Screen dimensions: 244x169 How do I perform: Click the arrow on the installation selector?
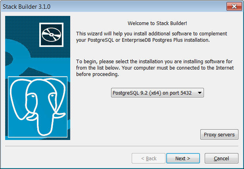click(x=200, y=93)
